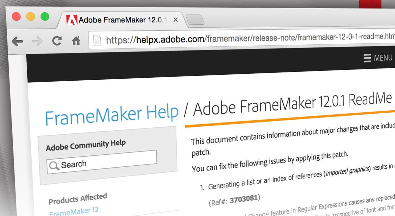
Task: Open a new browser tab
Action: coord(195,20)
